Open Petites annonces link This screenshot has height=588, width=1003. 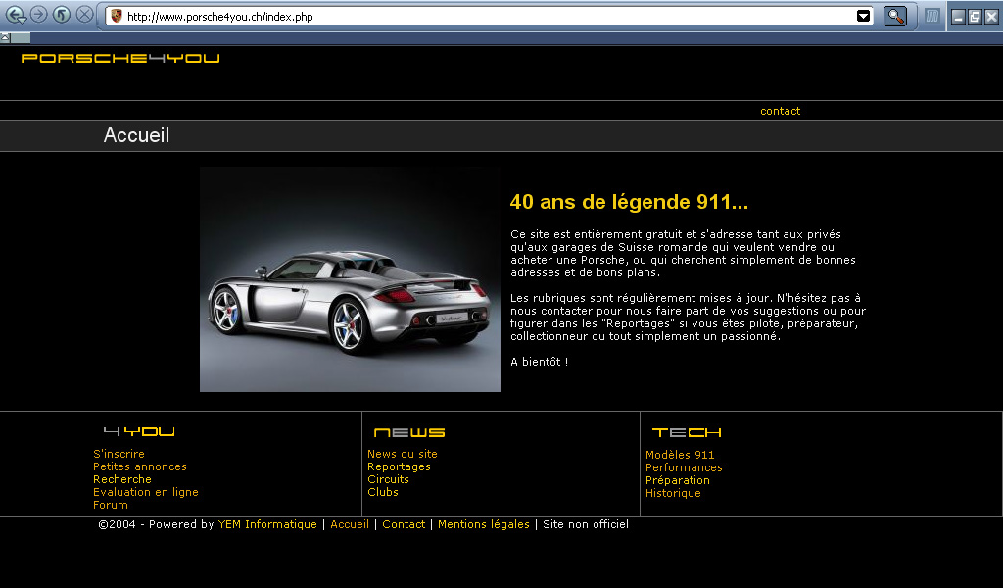click(140, 466)
